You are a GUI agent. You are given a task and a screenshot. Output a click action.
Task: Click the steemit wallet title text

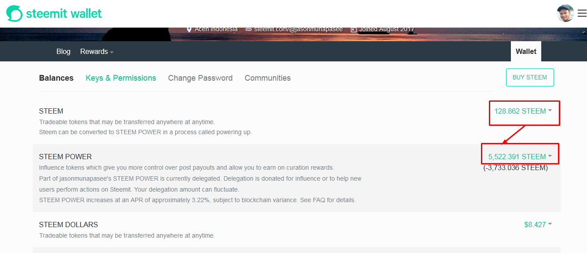(64, 14)
